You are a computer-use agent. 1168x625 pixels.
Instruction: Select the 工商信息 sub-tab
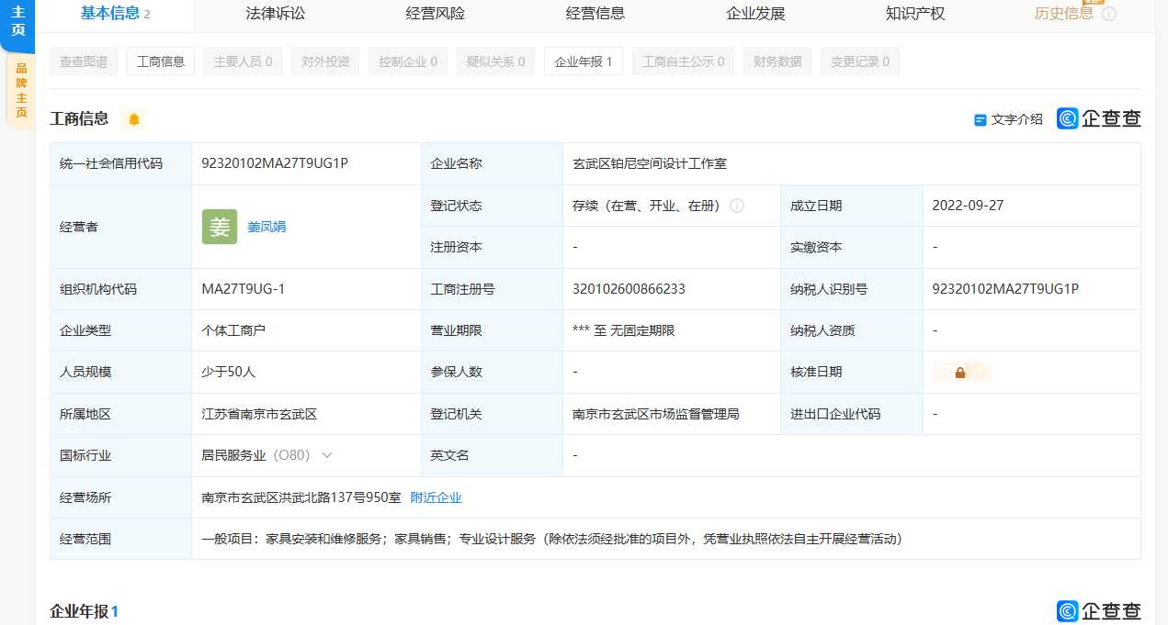(161, 61)
